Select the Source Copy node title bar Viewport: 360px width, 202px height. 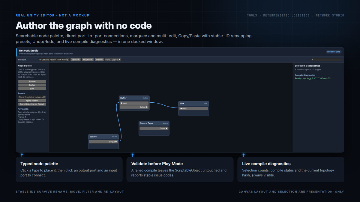(x=154, y=123)
